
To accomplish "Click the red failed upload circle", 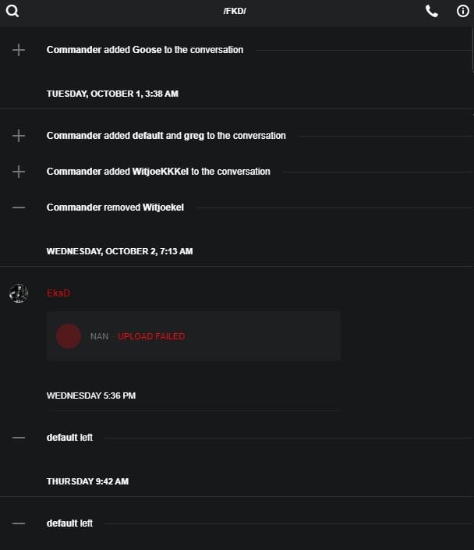I will point(69,336).
